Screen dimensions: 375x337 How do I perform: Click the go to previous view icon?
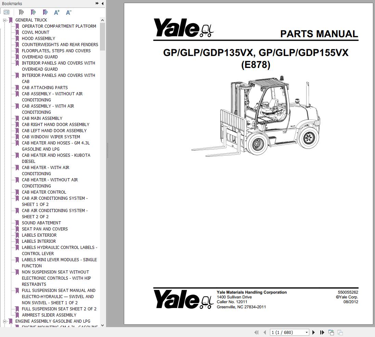click(x=331, y=332)
